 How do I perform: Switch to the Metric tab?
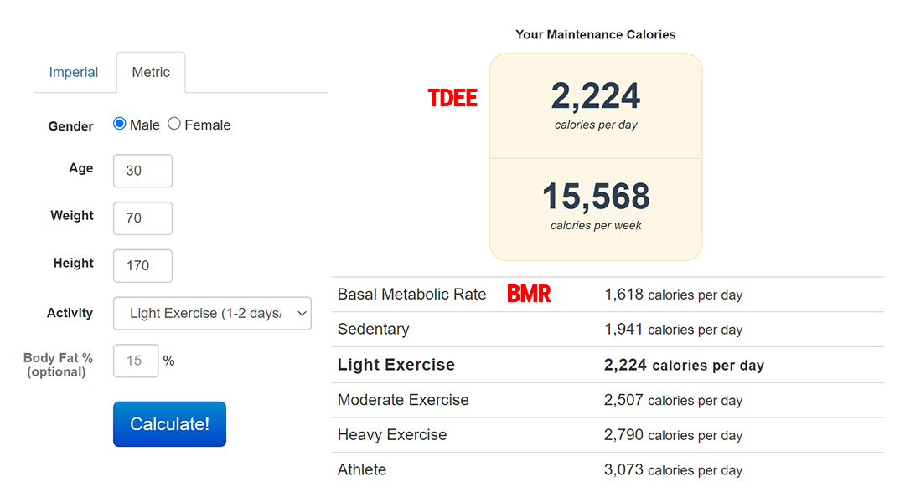pos(151,72)
